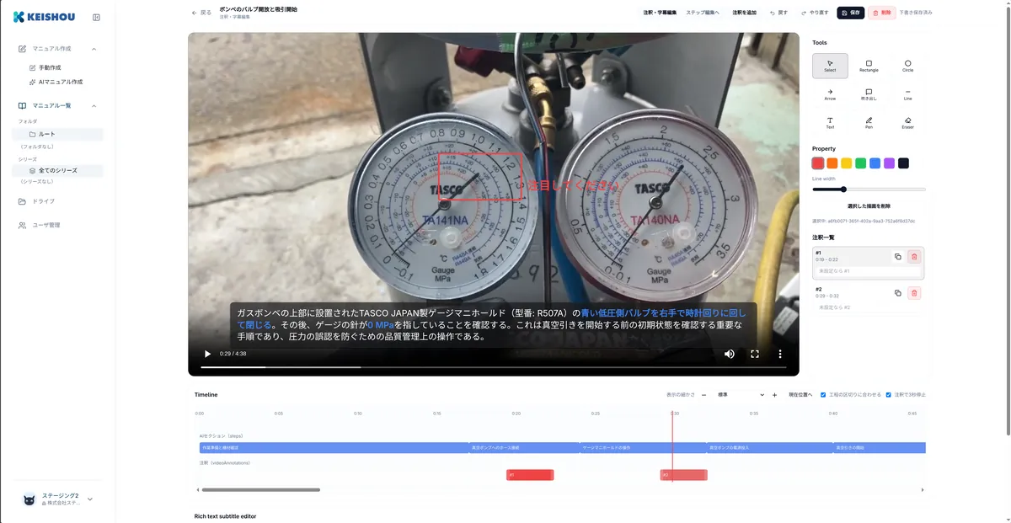Select 作業準備と機材確認 step segment

pos(334,448)
